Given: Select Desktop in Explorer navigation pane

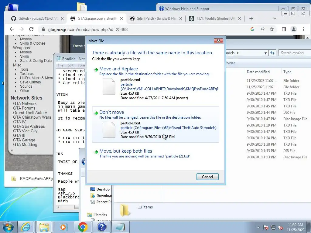Looking at the screenshot, I should 100,189.
